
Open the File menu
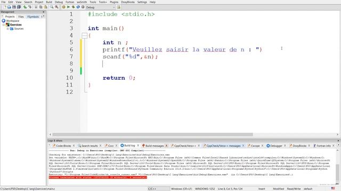[4, 2]
